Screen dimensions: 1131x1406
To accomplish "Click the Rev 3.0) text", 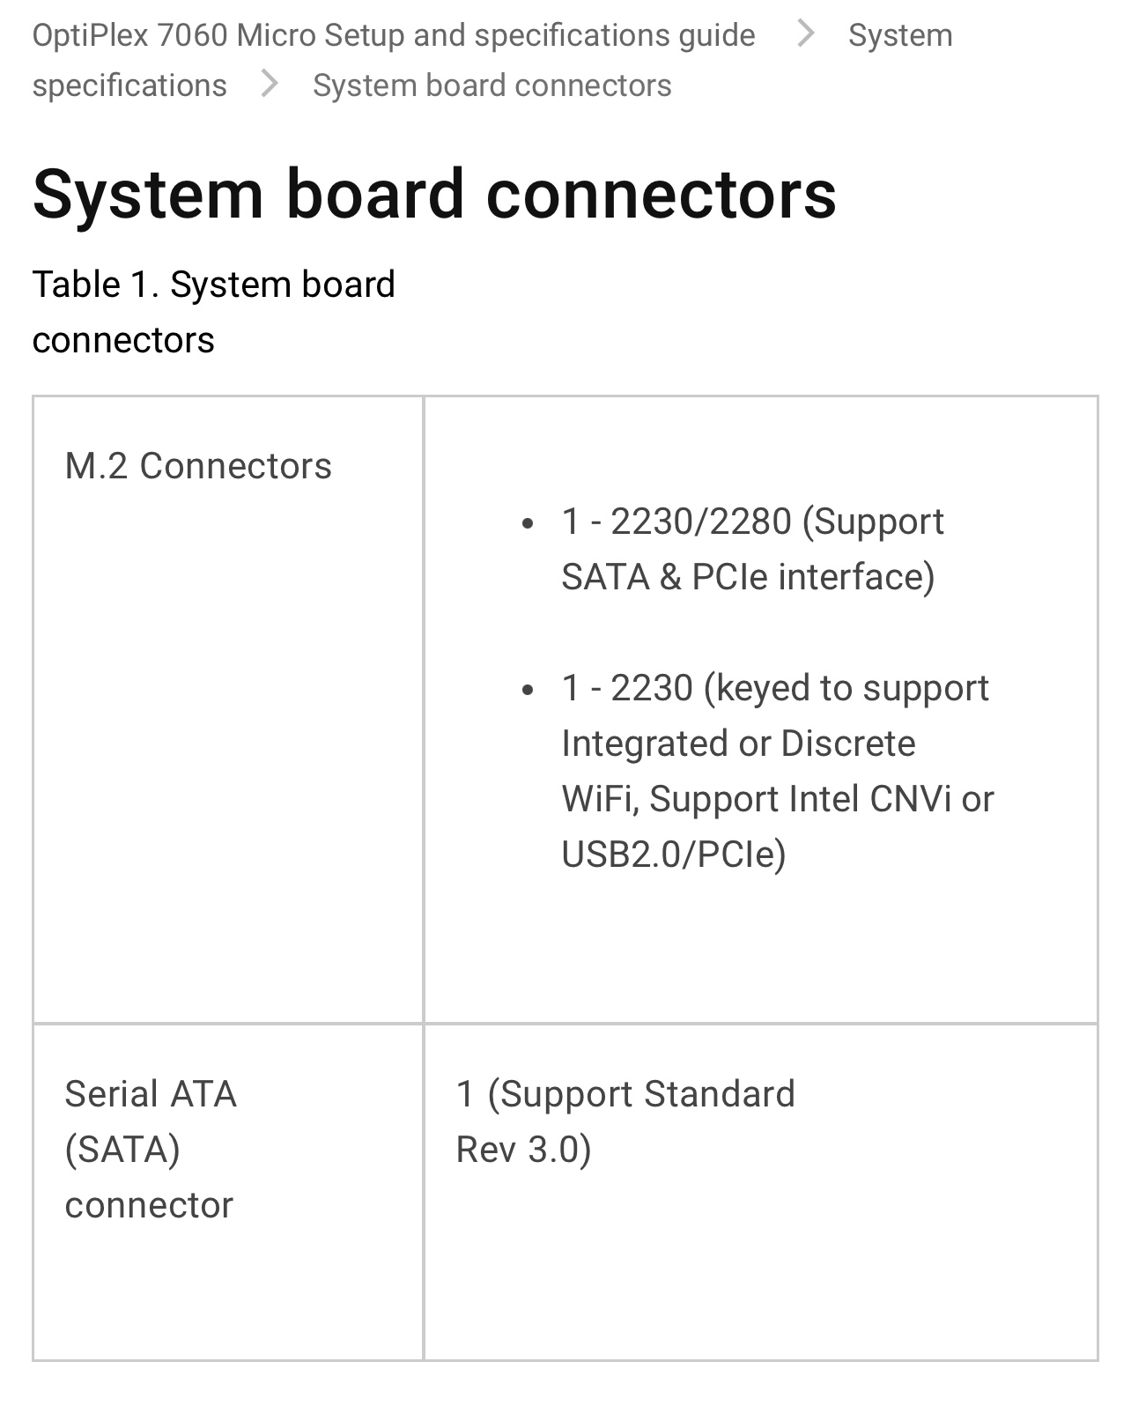I will (523, 1150).
